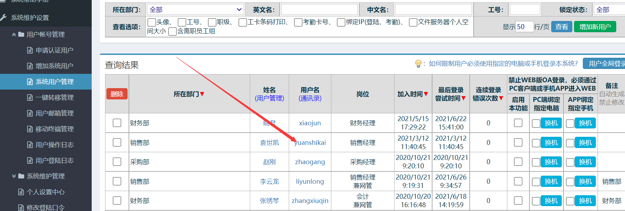Click the folder icon beside 用户帐号管理
Viewport: 625px width, 211px height.
point(21,35)
